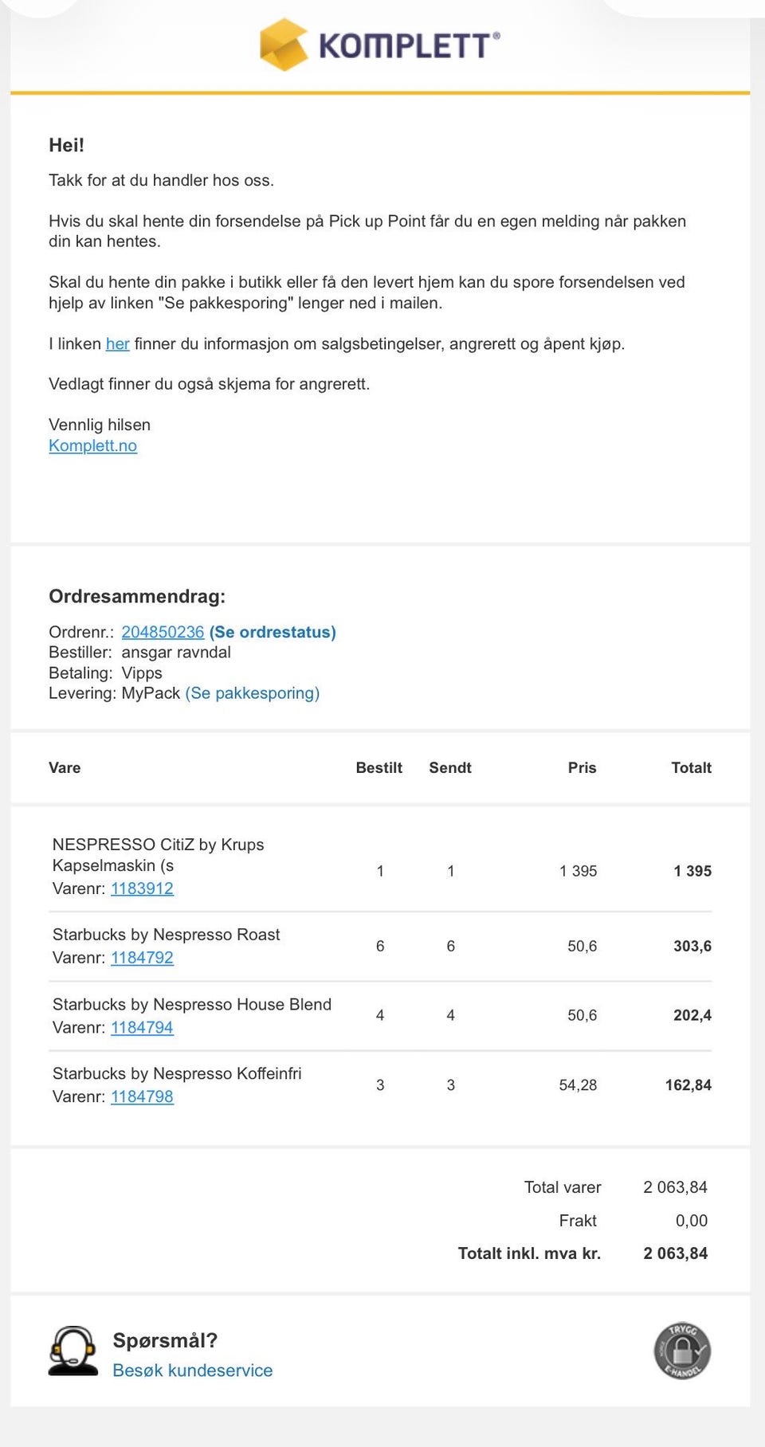This screenshot has height=1447, width=765.
Task: Click the 'Ordresammendrag:' heading
Action: (x=137, y=596)
